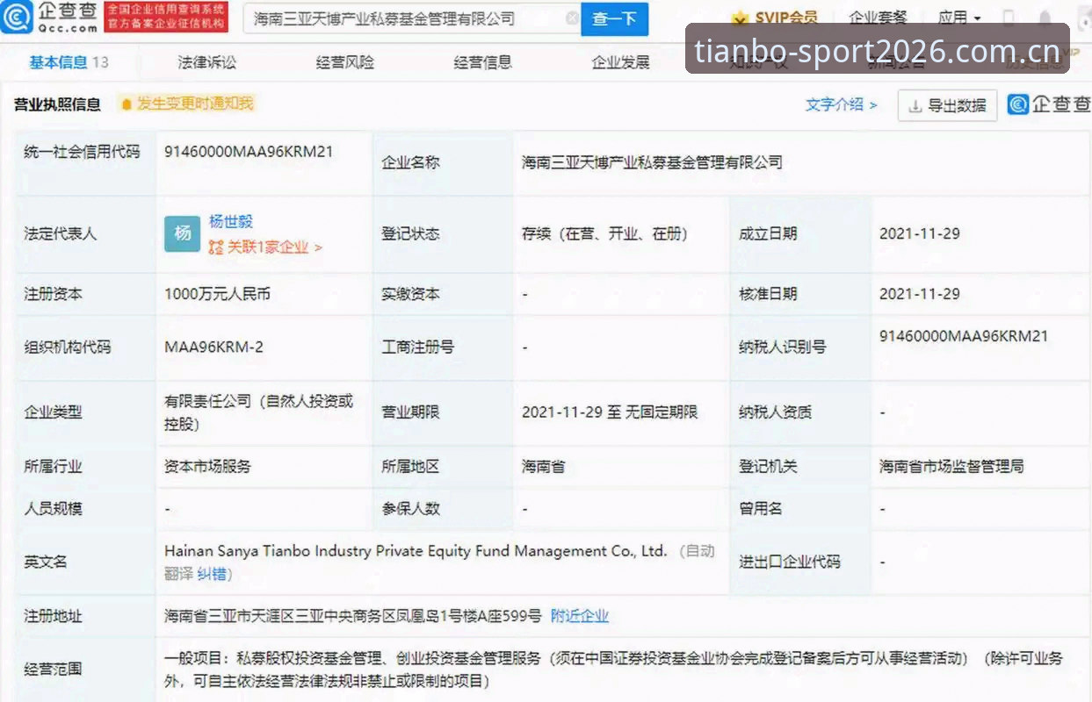Click the 杨 avatar of the legal representative
The image size is (1092, 702).
(x=183, y=233)
